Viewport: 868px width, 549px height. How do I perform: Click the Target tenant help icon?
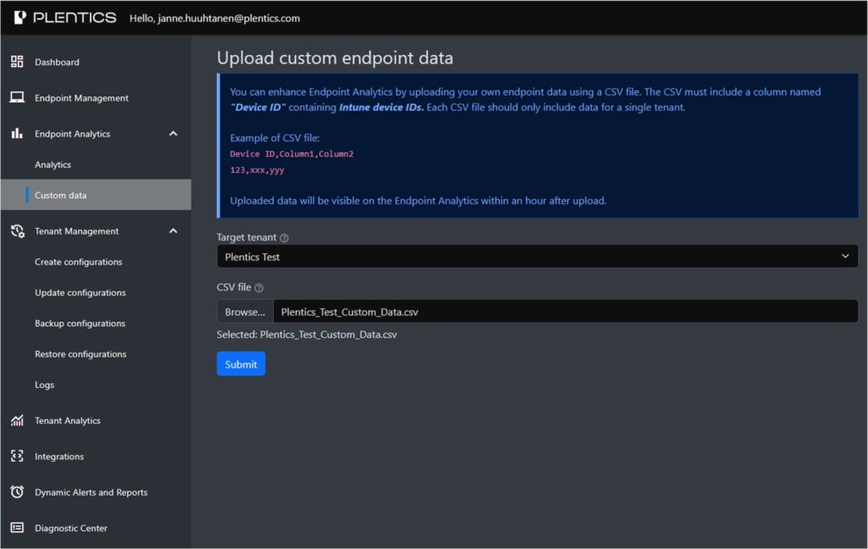(x=284, y=237)
